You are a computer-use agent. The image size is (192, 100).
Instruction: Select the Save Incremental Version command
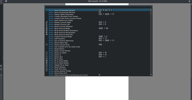[x=98, y=10]
